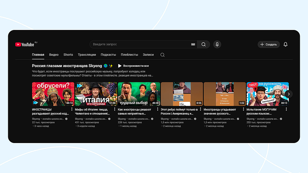Switch to the Shorts tab

68,54
